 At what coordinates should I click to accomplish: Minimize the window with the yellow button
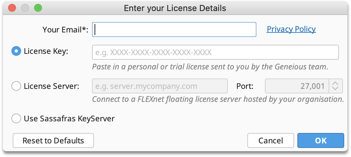pyautogui.click(x=25, y=8)
